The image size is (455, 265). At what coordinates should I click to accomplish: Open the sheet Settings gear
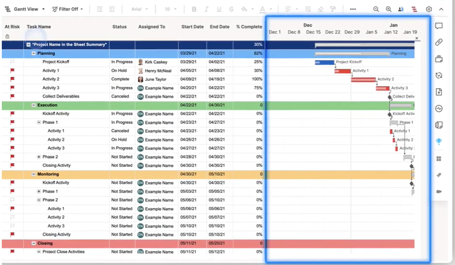pyautogui.click(x=428, y=9)
